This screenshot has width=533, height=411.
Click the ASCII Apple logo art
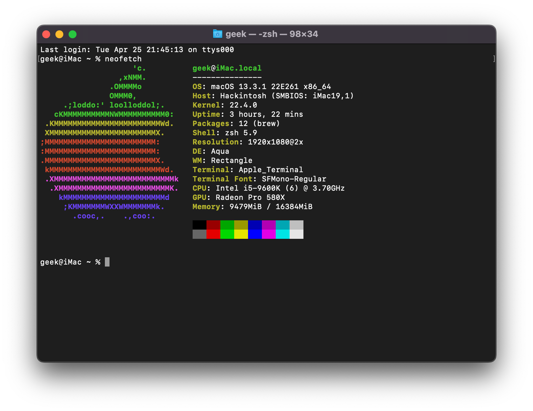tap(110, 142)
